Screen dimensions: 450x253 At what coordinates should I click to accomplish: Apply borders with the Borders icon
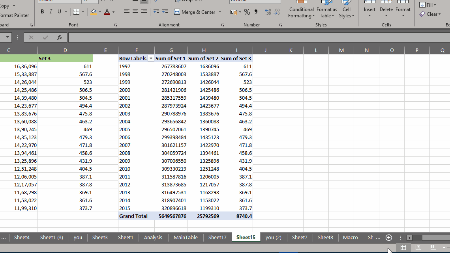click(x=76, y=12)
